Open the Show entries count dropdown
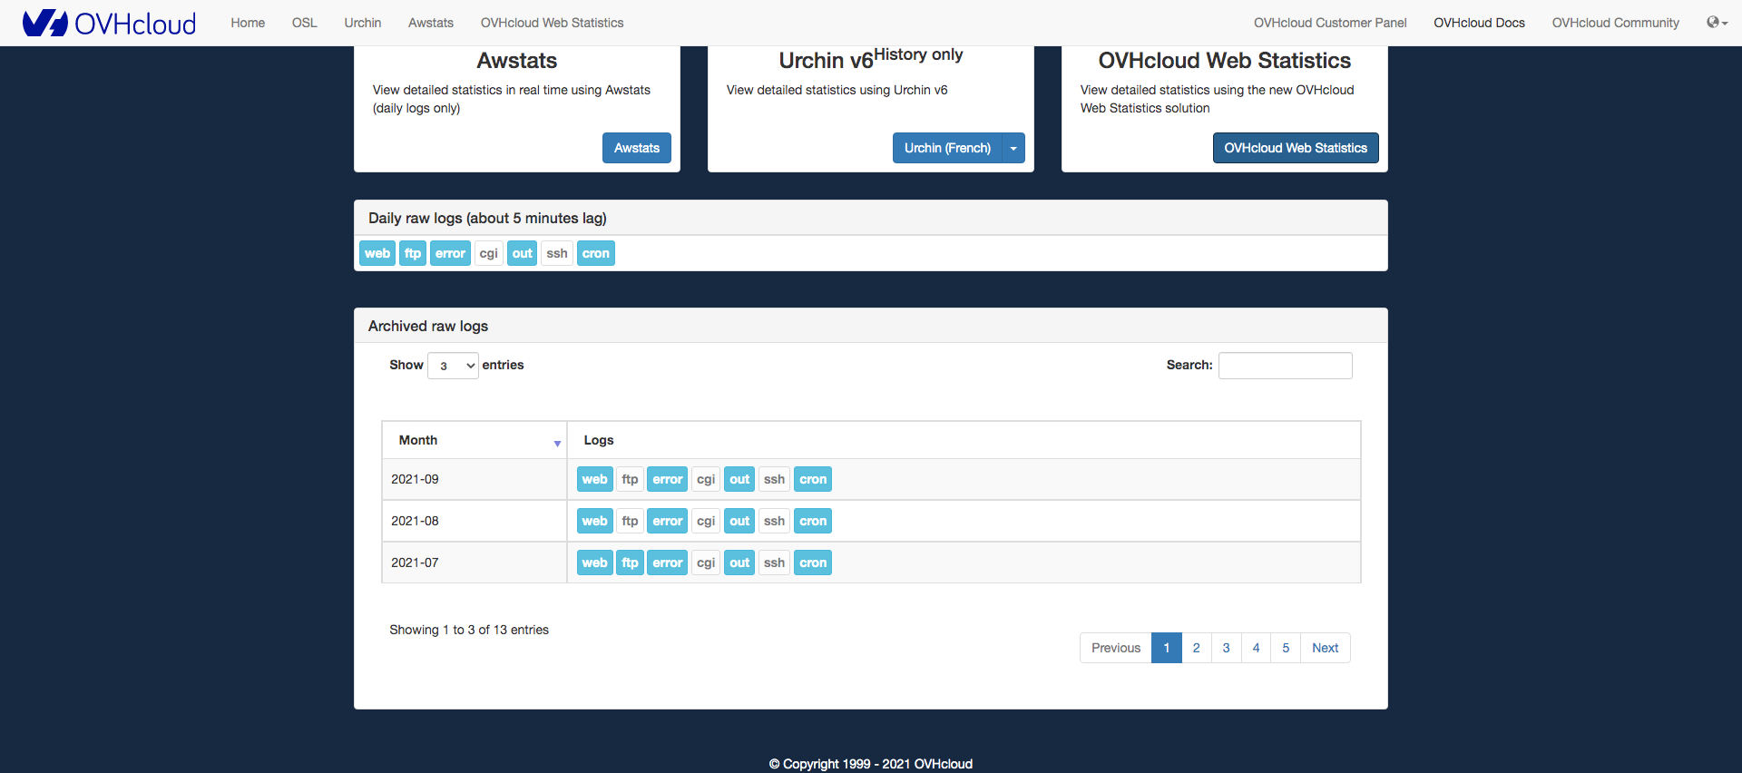The height and width of the screenshot is (773, 1742). pyautogui.click(x=453, y=366)
